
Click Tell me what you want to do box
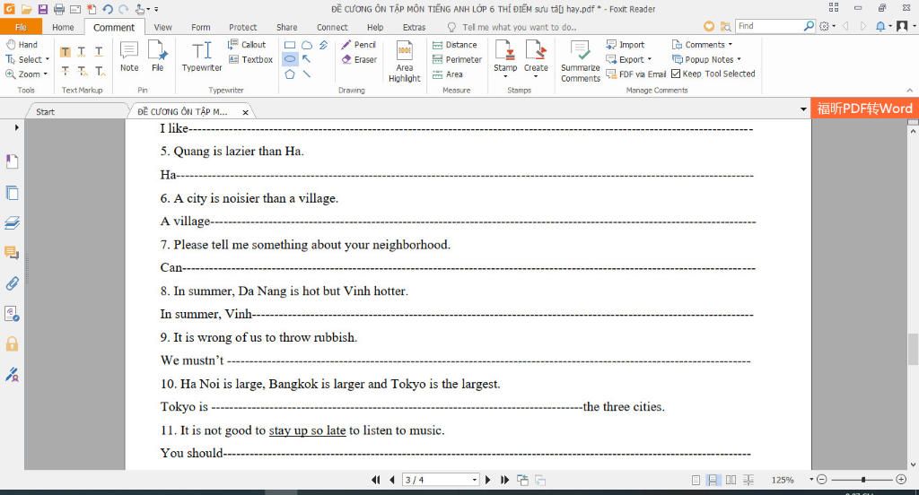512,27
